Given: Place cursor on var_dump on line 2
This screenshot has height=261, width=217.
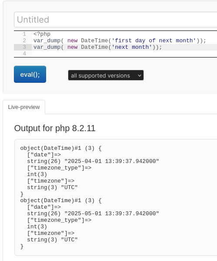Looking at the screenshot, I should (x=47, y=41).
